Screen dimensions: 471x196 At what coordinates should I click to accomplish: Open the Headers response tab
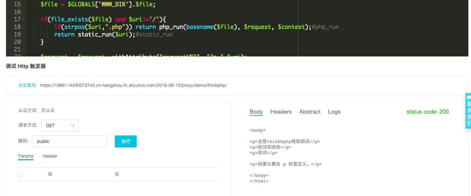pyautogui.click(x=281, y=112)
